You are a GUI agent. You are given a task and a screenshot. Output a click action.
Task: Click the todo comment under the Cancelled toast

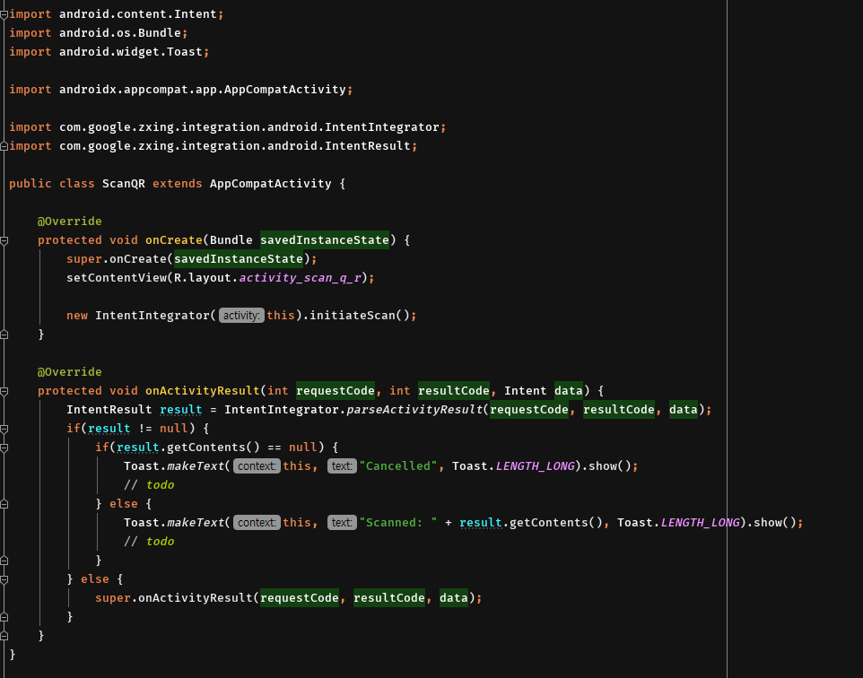(149, 485)
